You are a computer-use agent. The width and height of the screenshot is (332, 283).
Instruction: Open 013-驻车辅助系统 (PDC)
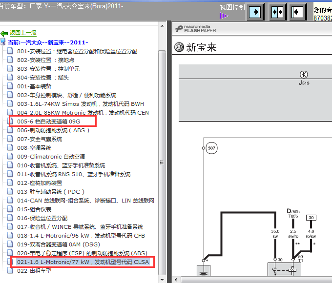(51, 192)
